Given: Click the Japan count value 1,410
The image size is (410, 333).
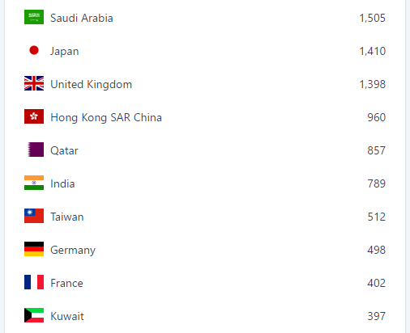Looking at the screenshot, I should tap(372, 51).
